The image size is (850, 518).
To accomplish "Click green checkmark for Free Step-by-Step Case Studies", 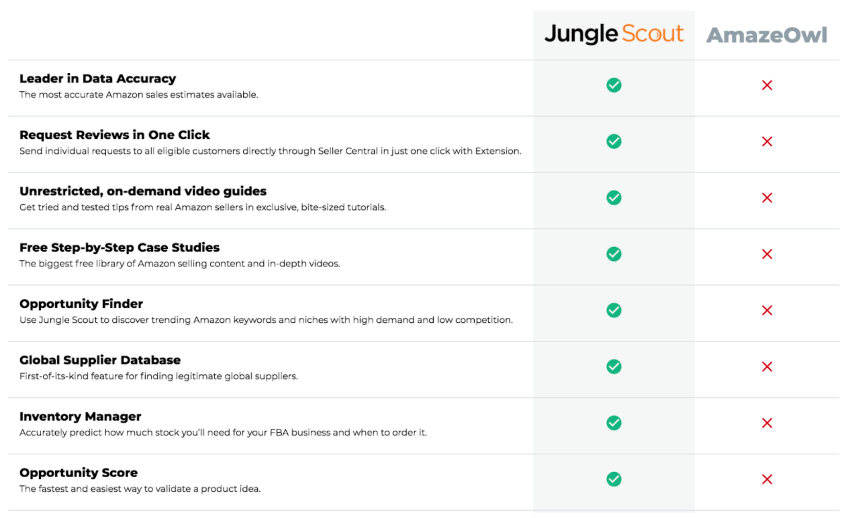I will pos(614,254).
